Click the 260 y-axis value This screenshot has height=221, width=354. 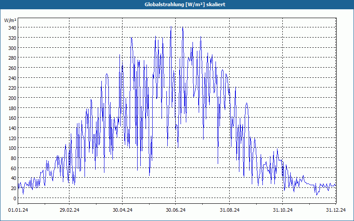pos(12,68)
